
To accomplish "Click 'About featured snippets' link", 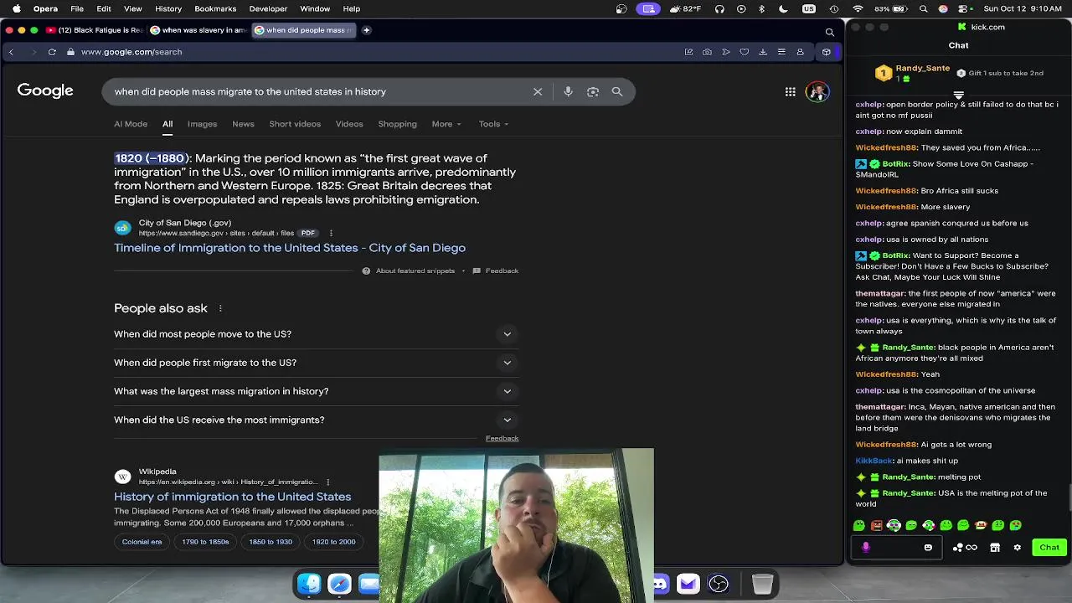I will tap(415, 271).
